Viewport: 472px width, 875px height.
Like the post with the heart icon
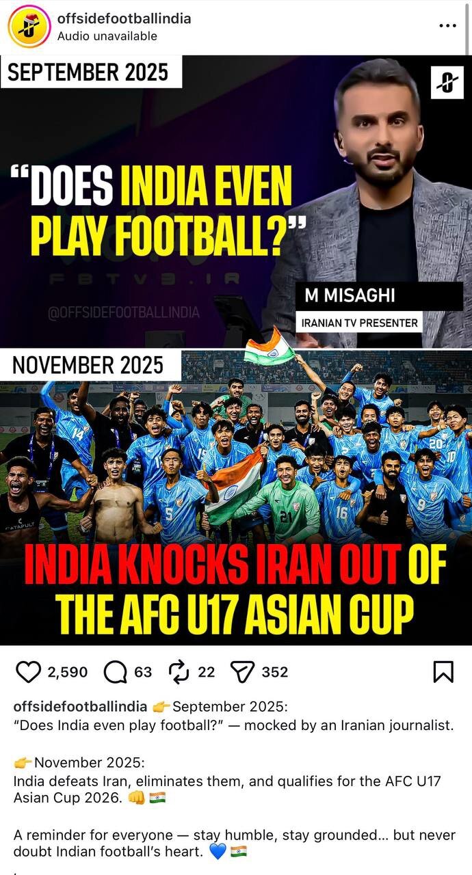coord(28,672)
